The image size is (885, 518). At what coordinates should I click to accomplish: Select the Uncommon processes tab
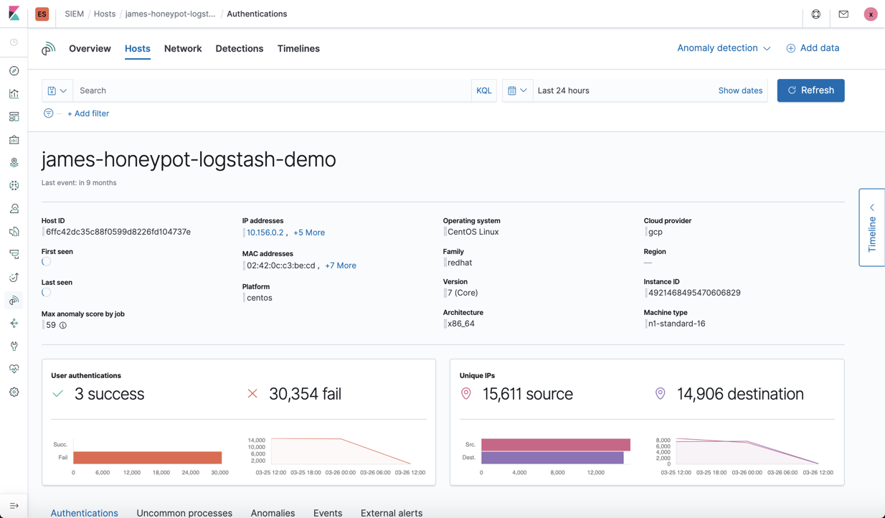coord(184,513)
